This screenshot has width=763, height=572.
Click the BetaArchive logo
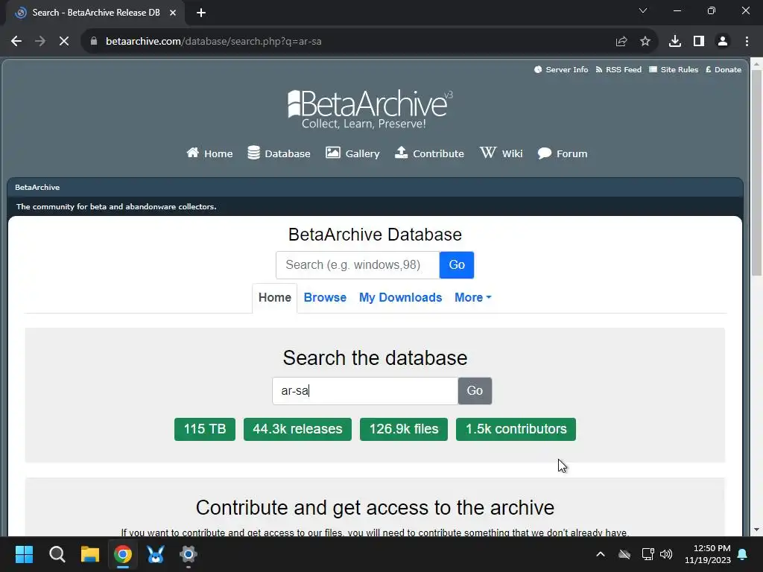coord(370,109)
